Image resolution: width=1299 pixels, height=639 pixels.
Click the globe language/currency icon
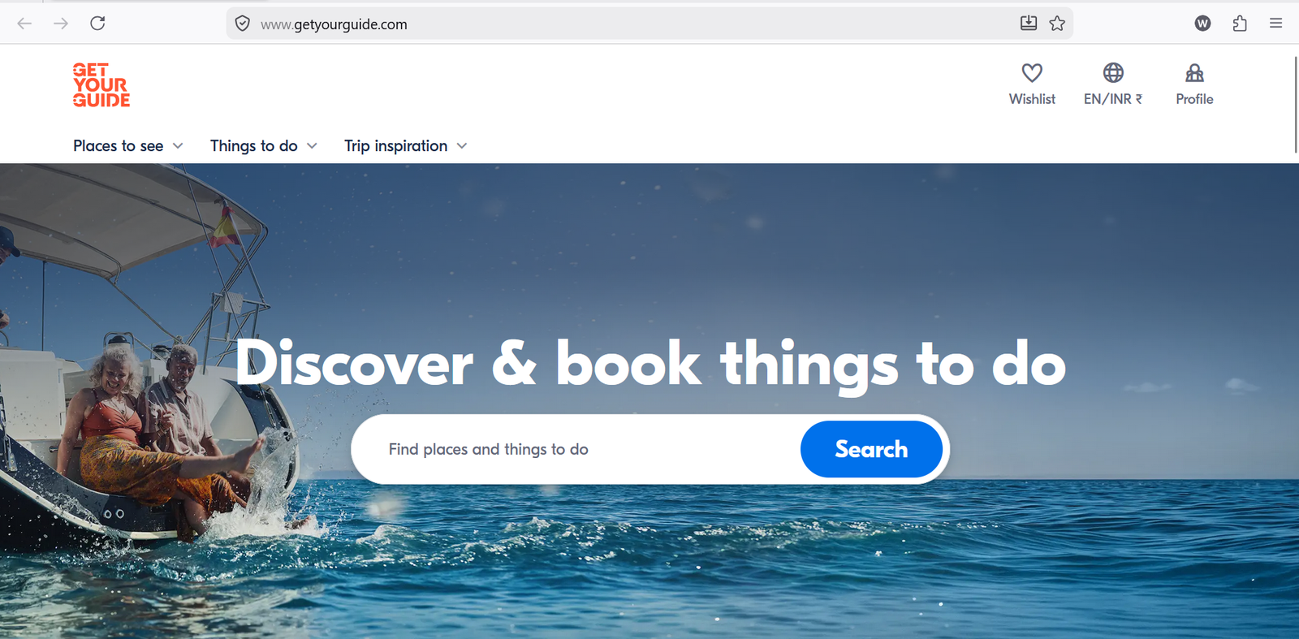click(x=1113, y=73)
